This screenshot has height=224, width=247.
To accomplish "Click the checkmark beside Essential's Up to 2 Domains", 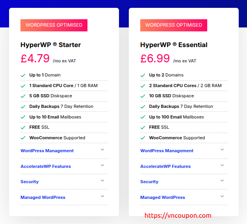I will [x=143, y=75].
